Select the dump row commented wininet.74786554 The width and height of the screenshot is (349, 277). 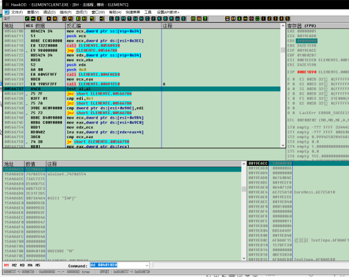pos(122,174)
